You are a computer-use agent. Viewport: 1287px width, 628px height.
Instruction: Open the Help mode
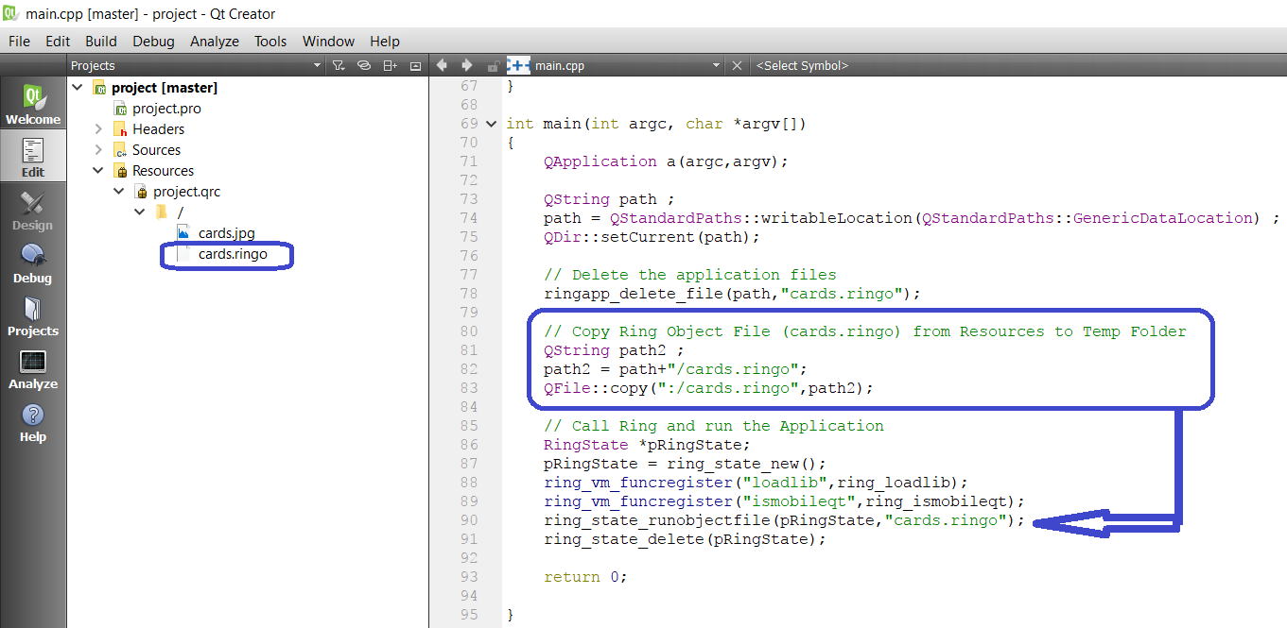click(33, 421)
